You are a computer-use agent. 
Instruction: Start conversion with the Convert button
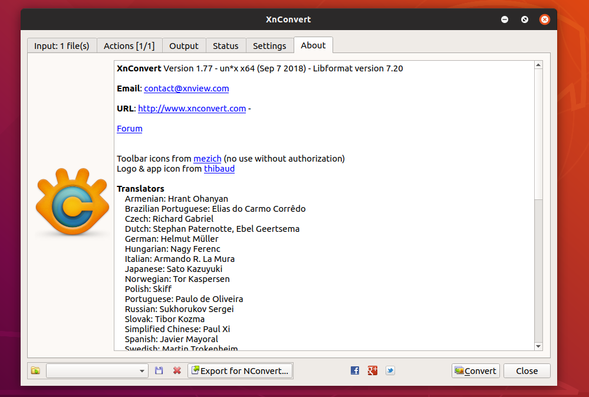tap(476, 370)
